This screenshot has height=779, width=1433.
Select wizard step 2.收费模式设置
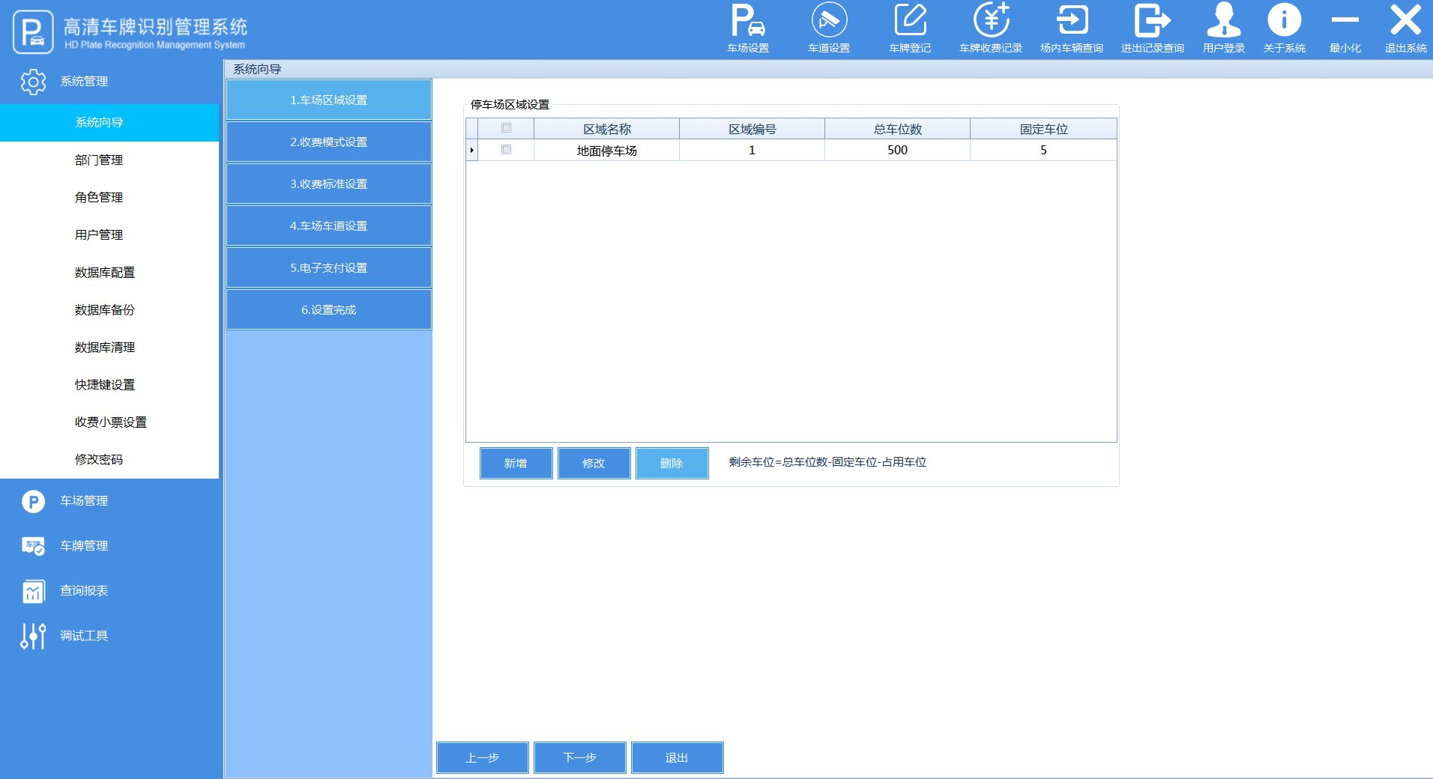point(329,142)
